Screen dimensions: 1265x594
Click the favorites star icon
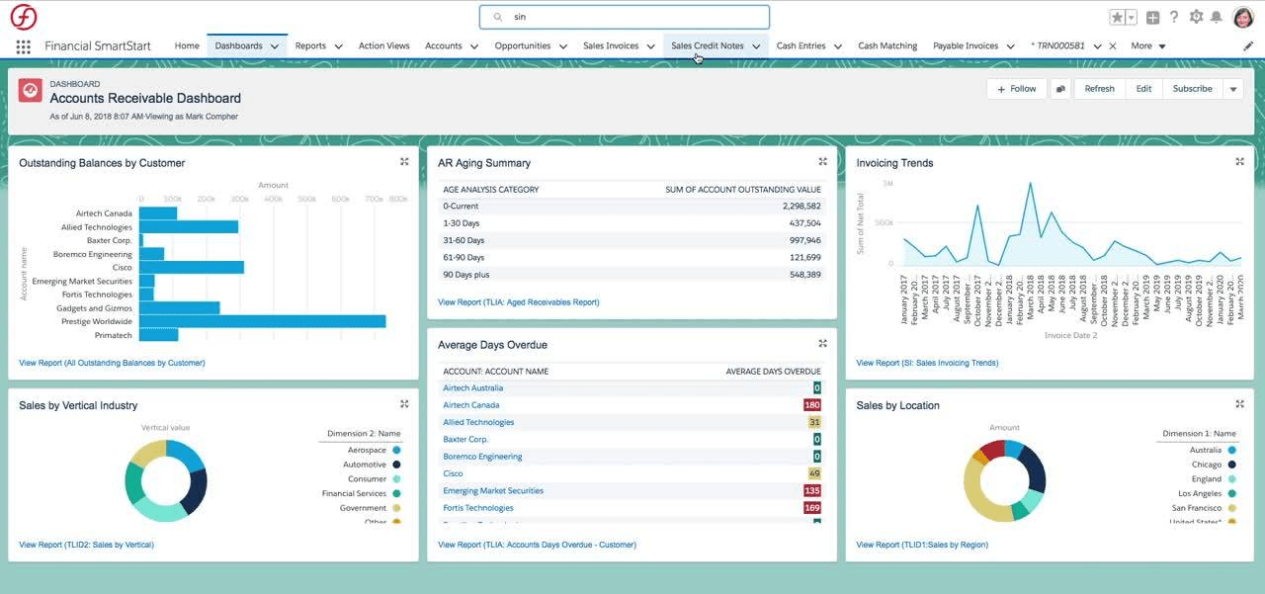click(1117, 17)
